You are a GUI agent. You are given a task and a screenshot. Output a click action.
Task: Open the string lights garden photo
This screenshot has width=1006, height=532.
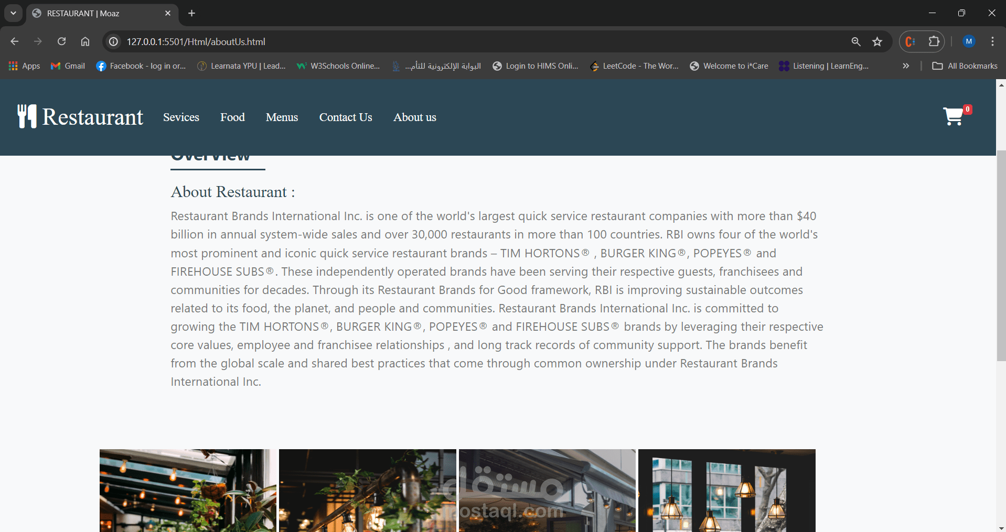point(188,491)
